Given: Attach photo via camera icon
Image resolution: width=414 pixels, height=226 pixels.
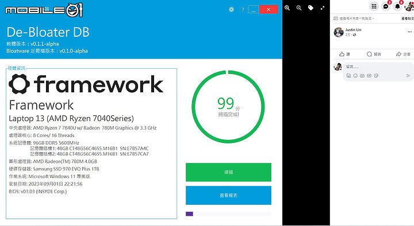Looking at the screenshot, I should click(362, 76).
